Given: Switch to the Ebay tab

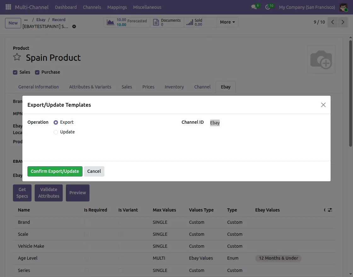Looking at the screenshot, I should [x=226, y=87].
